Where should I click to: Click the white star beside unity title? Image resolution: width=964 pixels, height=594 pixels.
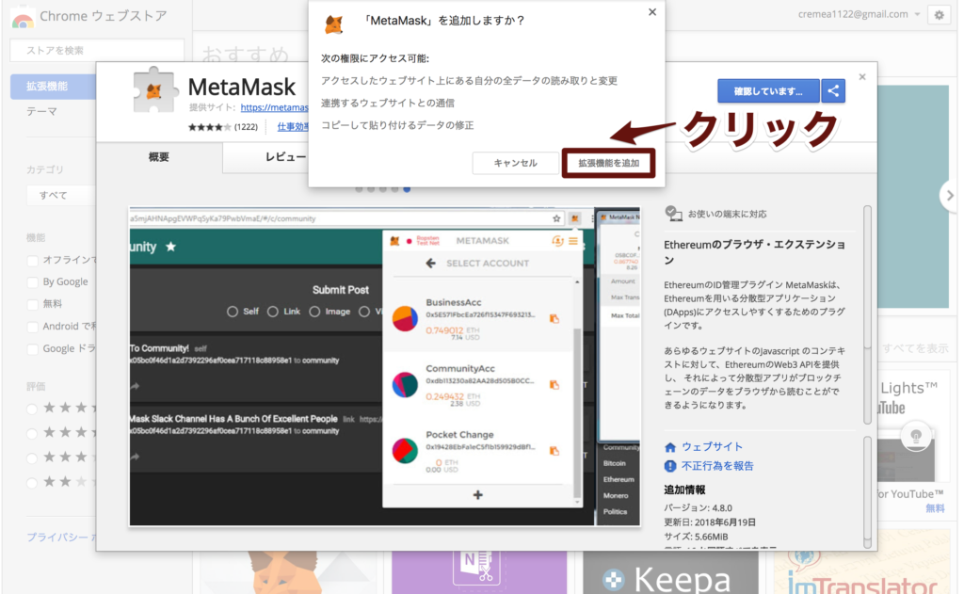[171, 247]
